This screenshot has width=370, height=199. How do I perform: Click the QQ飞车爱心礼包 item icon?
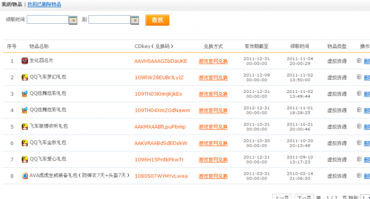pyautogui.click(x=24, y=159)
